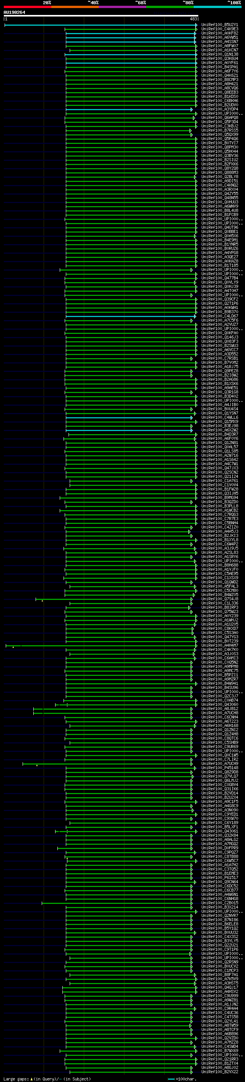
Task: Select label UniRef100_A8FW07
Action: coord(219,46)
